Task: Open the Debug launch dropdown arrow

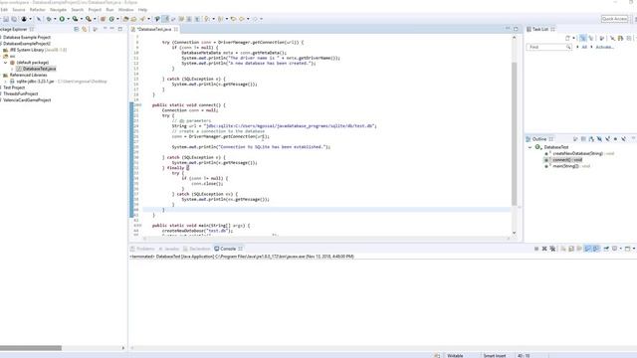Action: pos(55,19)
